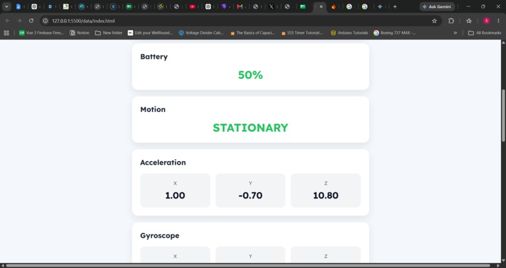Viewport: 506px width, 268px height.
Task: Switch to the Firebase flame tab
Action: click(333, 6)
